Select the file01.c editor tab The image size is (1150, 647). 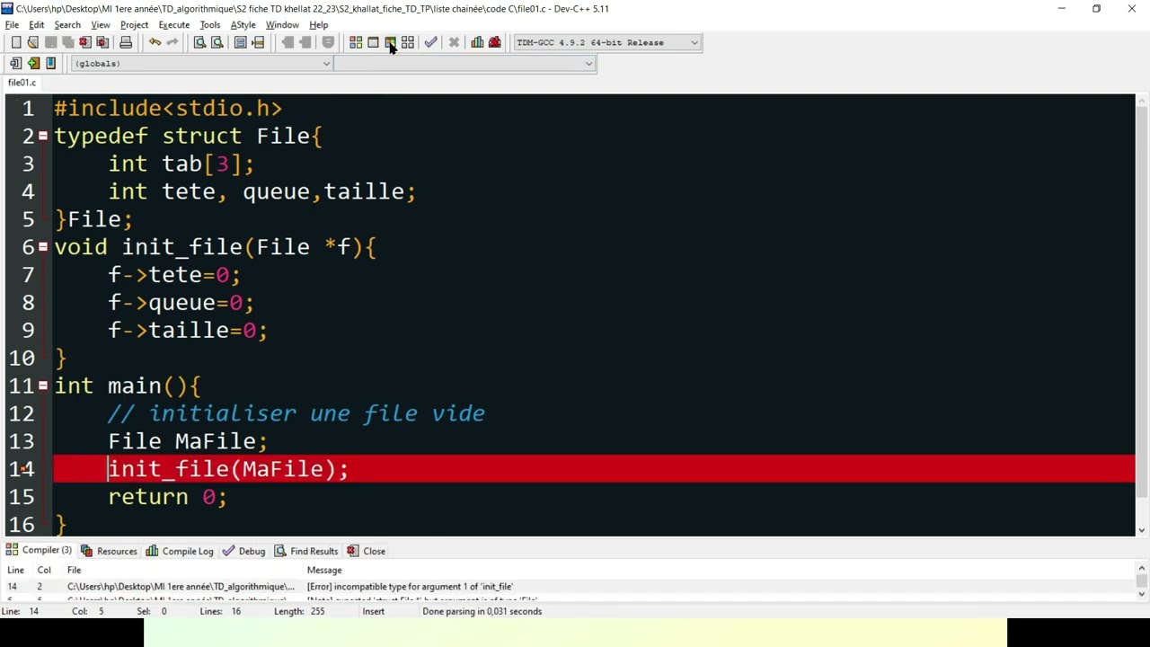point(22,82)
